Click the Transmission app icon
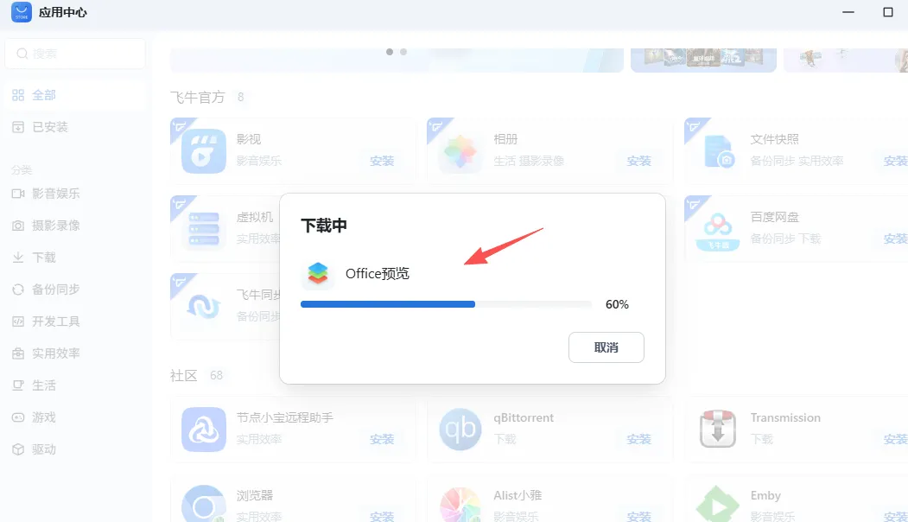The height and width of the screenshot is (522, 908). (718, 430)
